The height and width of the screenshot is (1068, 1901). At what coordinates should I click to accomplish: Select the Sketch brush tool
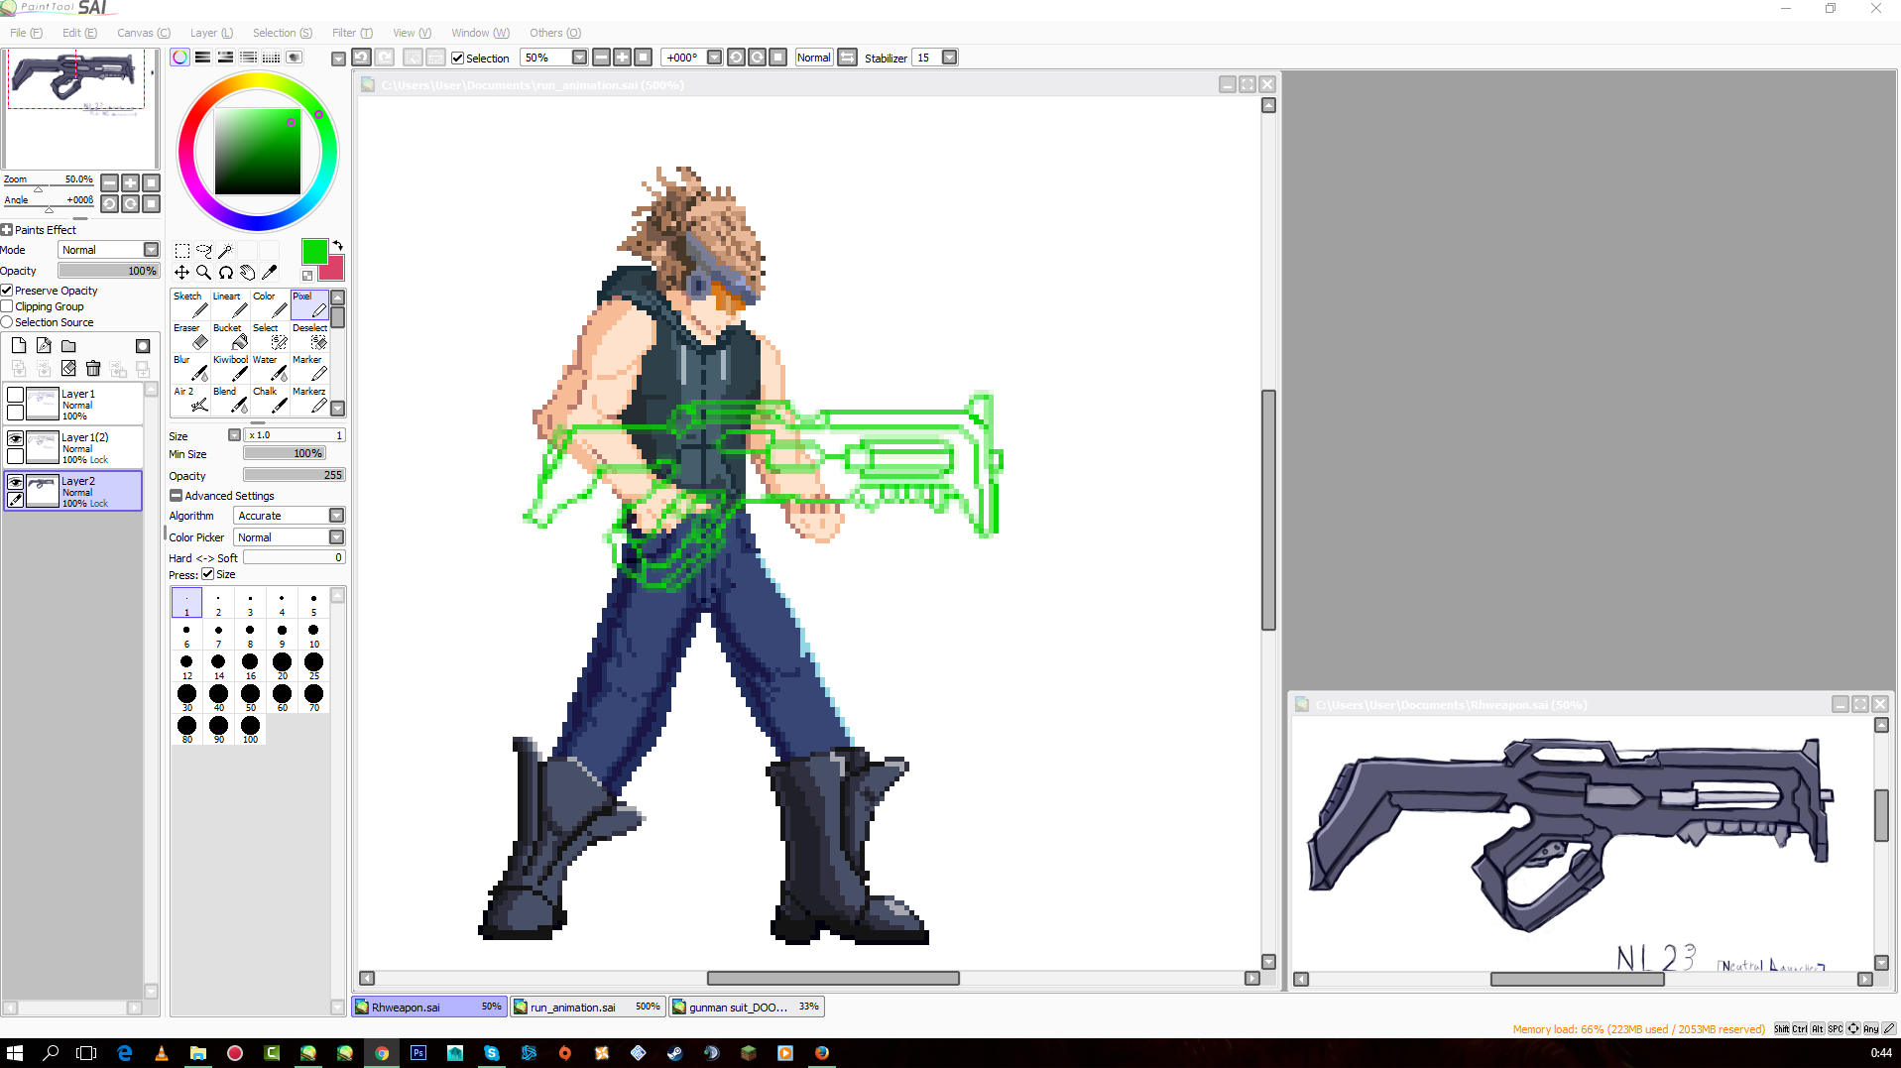click(x=190, y=304)
